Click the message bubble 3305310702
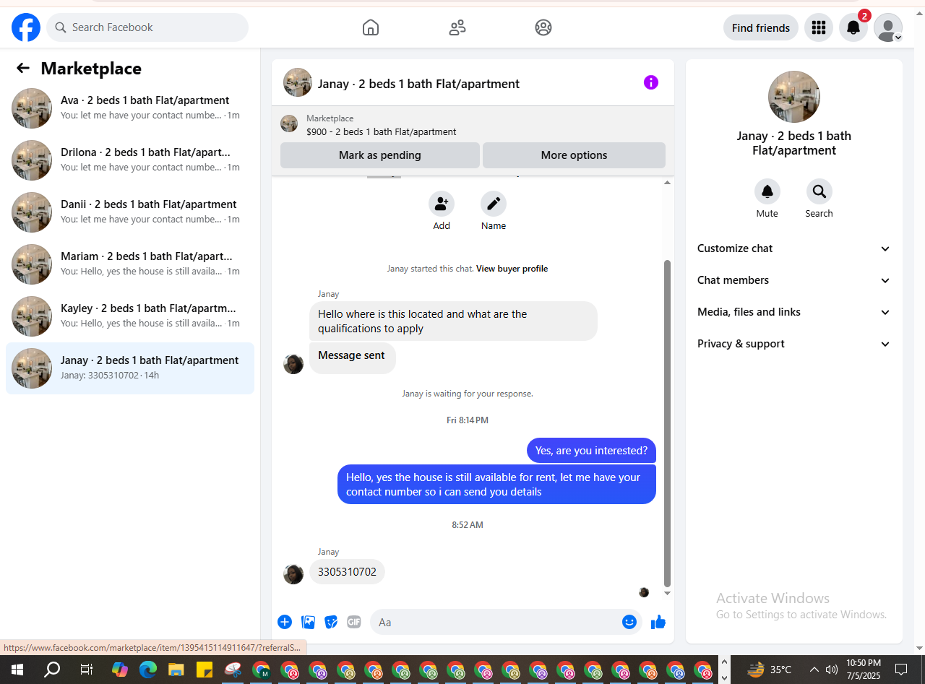Image resolution: width=925 pixels, height=684 pixels. coord(347,572)
